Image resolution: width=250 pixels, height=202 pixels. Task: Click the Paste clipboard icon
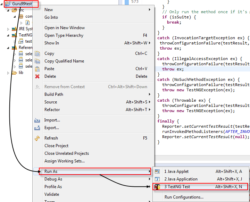tap(37, 69)
